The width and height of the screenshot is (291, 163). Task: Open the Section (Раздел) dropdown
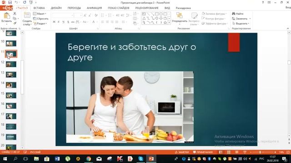pos(40,24)
